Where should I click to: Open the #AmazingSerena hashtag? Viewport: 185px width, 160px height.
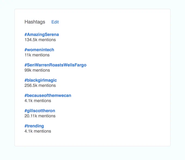click(x=42, y=35)
